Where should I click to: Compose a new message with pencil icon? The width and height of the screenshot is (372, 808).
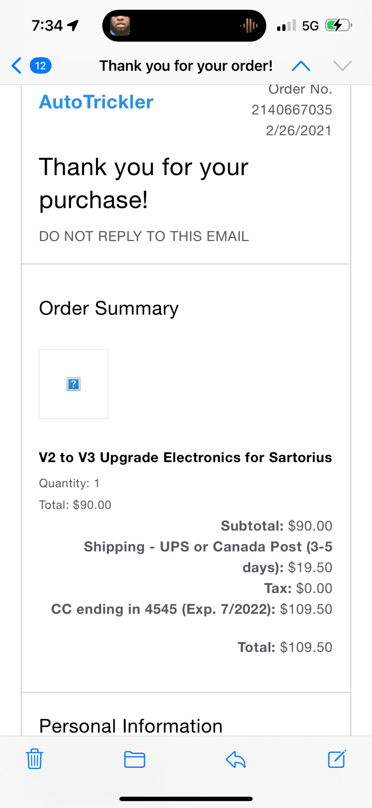(x=337, y=758)
